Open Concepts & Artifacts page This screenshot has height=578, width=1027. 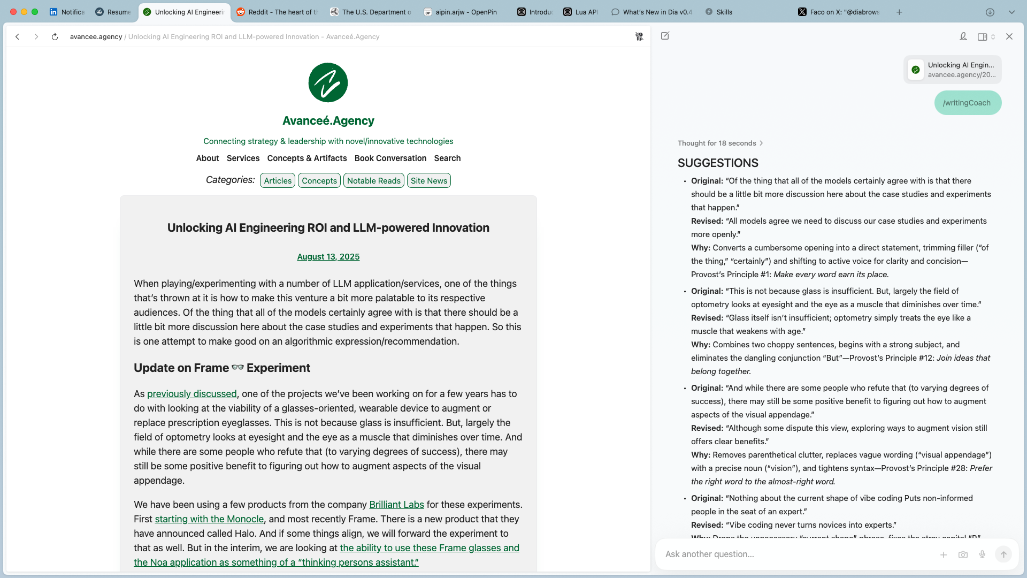click(x=307, y=158)
